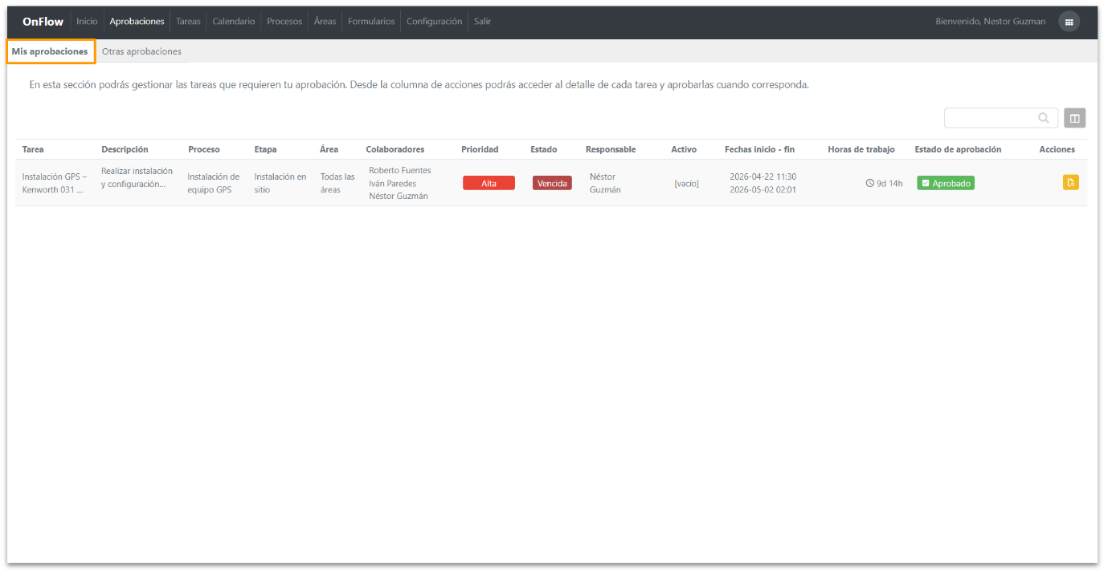The height and width of the screenshot is (572, 1104).
Task: Open Configuración in the navbar
Action: 434,22
